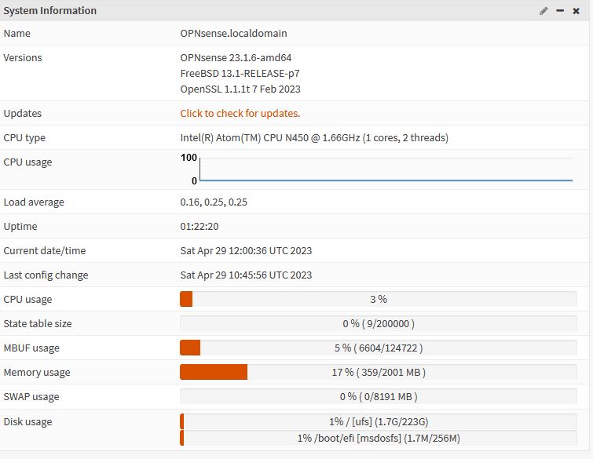Click the CPU usage 3 % progress bar

click(379, 299)
